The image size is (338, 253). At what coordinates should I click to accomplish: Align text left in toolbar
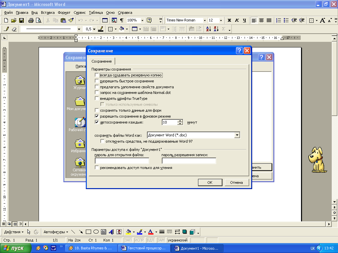coord(254,20)
